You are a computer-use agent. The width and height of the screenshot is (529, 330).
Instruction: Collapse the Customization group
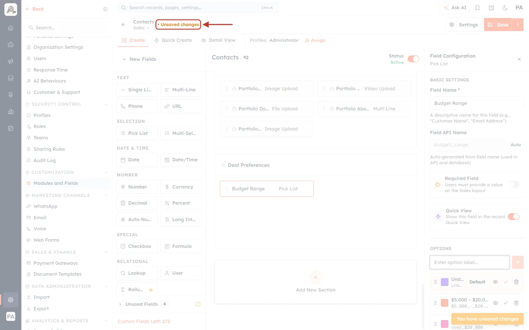(x=106, y=172)
